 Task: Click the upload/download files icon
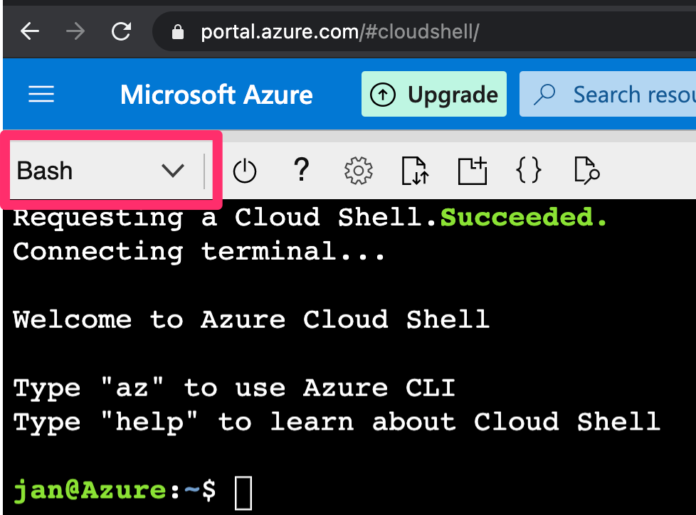(415, 170)
